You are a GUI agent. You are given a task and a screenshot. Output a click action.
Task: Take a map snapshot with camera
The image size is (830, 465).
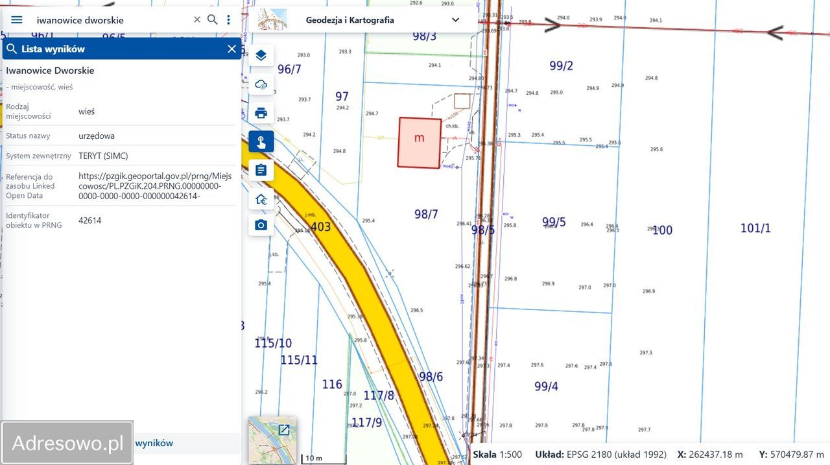pos(261,225)
